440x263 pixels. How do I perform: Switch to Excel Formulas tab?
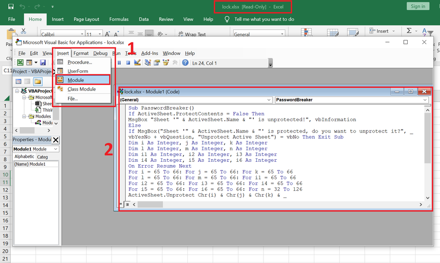(x=119, y=19)
